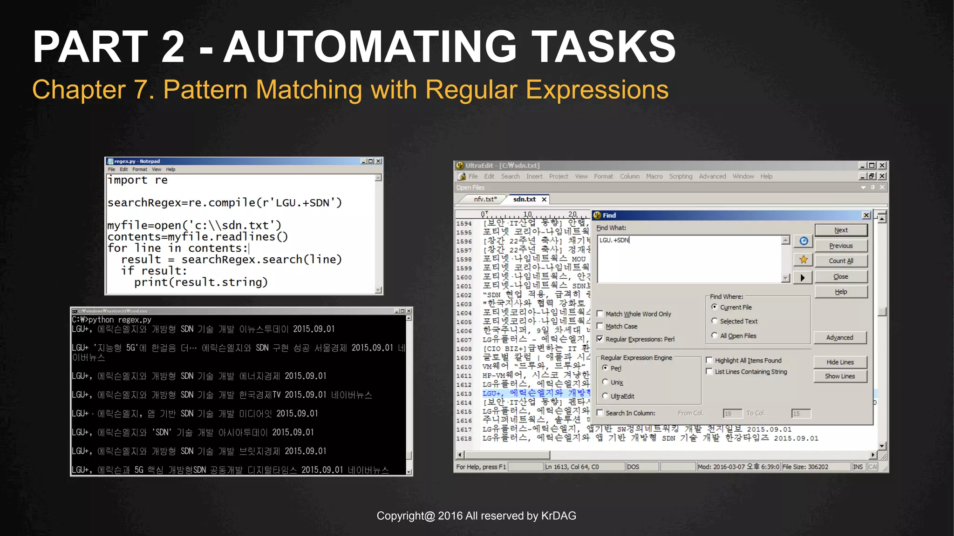Open the Scripting menu in UltraEdit
This screenshot has height=536, width=954.
click(x=681, y=176)
